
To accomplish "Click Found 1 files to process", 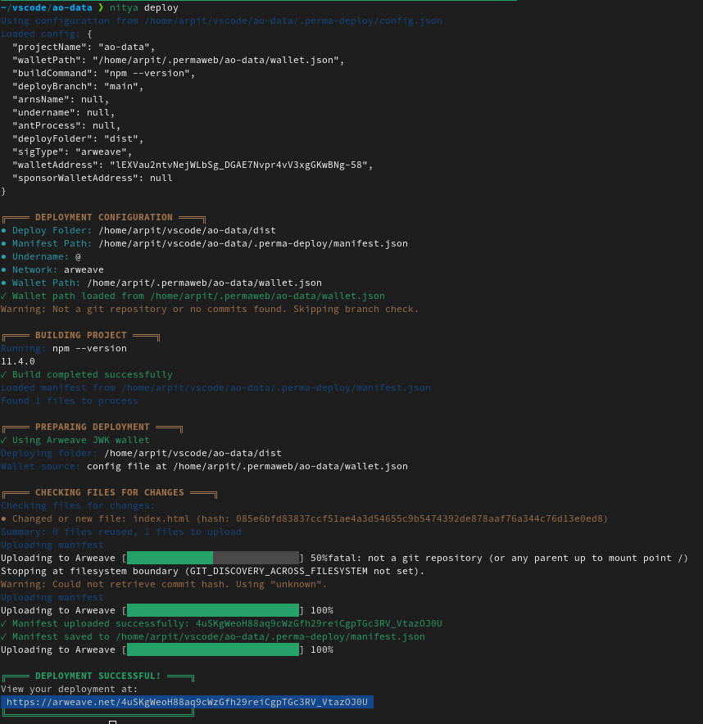I will (70, 400).
